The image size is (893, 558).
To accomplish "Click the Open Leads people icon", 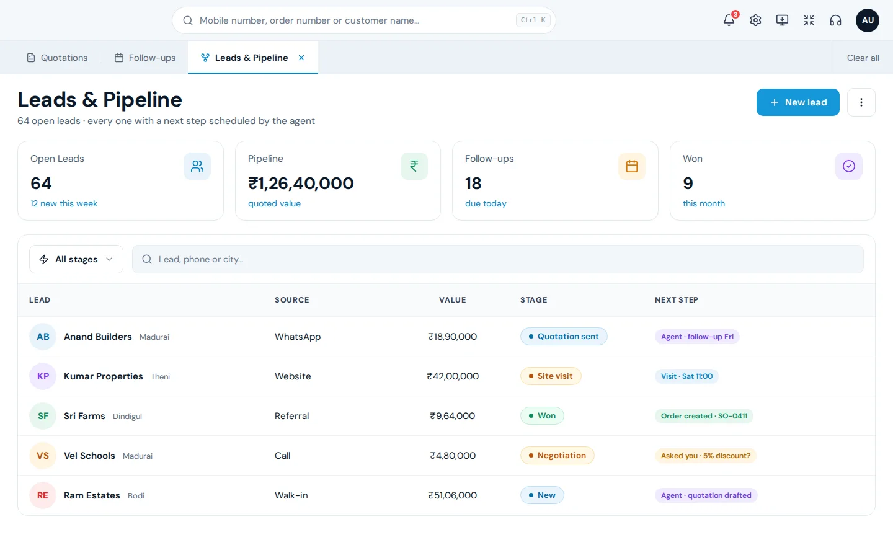I will 197,166.
